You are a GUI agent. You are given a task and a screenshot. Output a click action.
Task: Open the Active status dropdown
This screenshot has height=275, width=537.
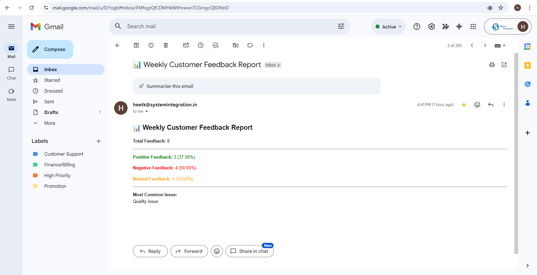point(389,26)
